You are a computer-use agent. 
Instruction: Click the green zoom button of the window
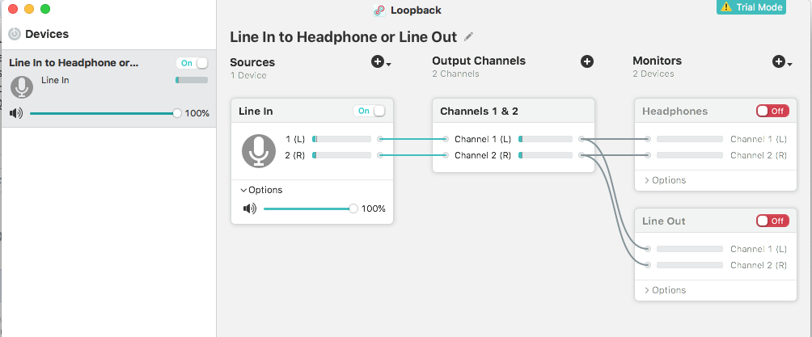45,9
